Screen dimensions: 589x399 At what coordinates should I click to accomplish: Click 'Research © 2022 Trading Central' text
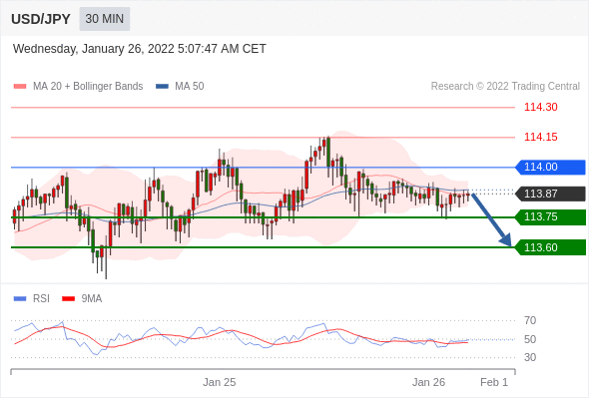point(505,87)
